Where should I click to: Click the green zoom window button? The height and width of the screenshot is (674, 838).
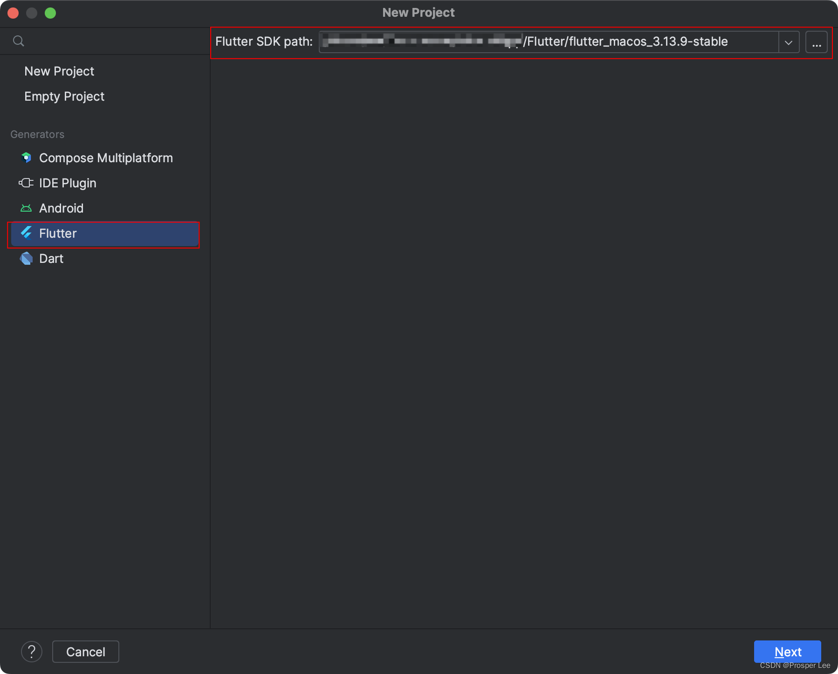(50, 13)
